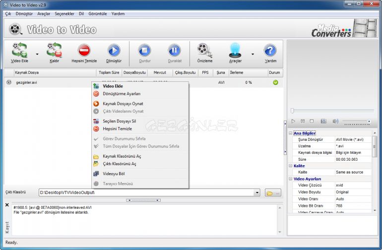Open the Araçlar menu in menu bar

pos(44,14)
